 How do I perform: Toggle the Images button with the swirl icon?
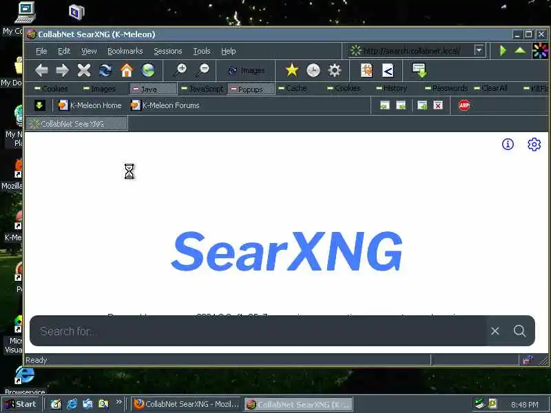tap(246, 71)
